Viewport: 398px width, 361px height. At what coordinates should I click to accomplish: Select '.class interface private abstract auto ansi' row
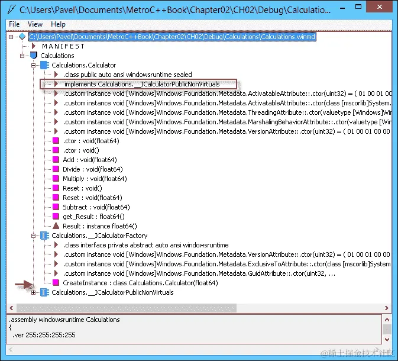coord(145,245)
